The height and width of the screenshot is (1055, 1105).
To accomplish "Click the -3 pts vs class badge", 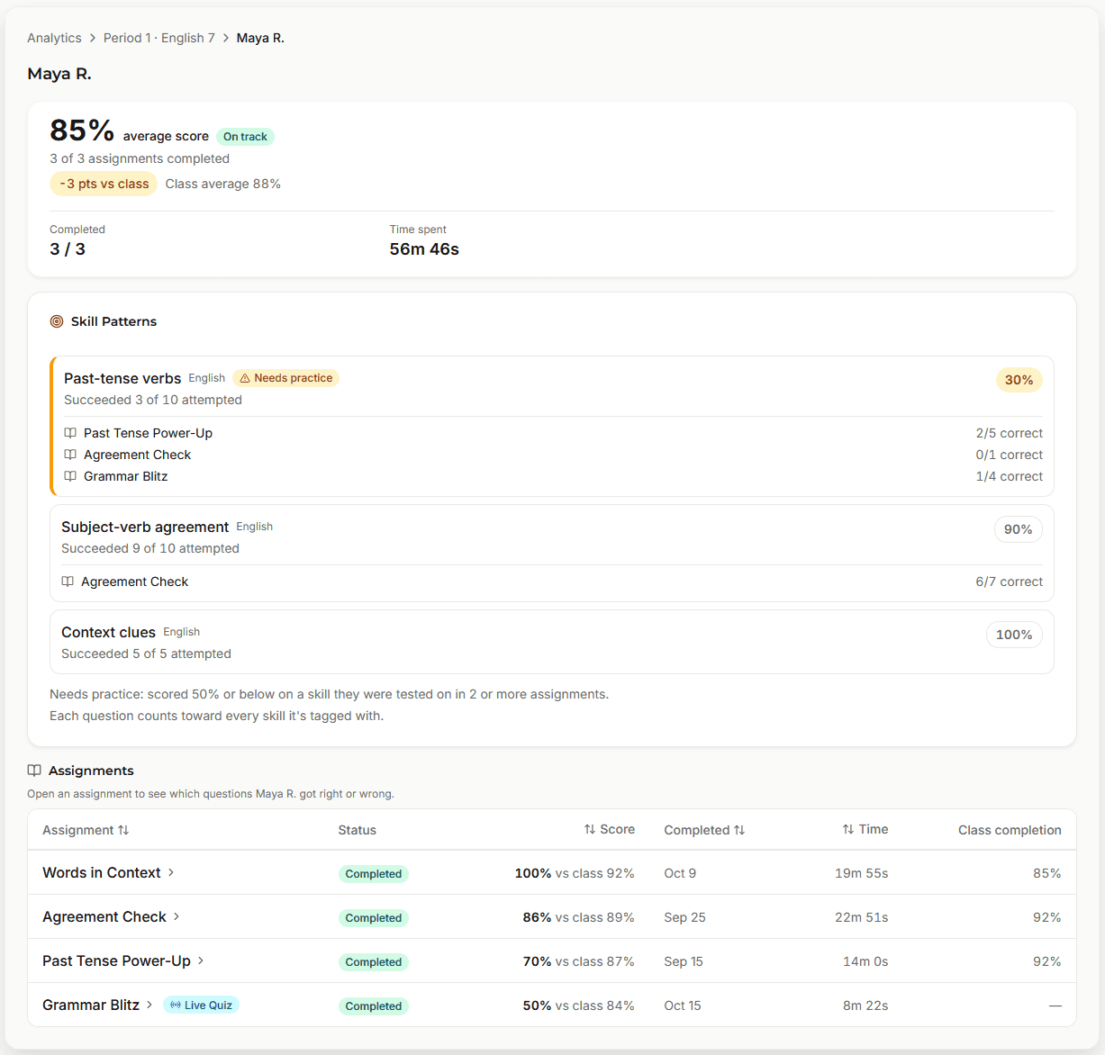I will pos(104,184).
